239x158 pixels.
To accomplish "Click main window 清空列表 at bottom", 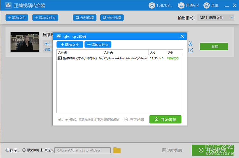I will tap(172, 150).
